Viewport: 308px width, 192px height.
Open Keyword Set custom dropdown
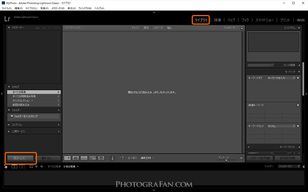(281, 126)
